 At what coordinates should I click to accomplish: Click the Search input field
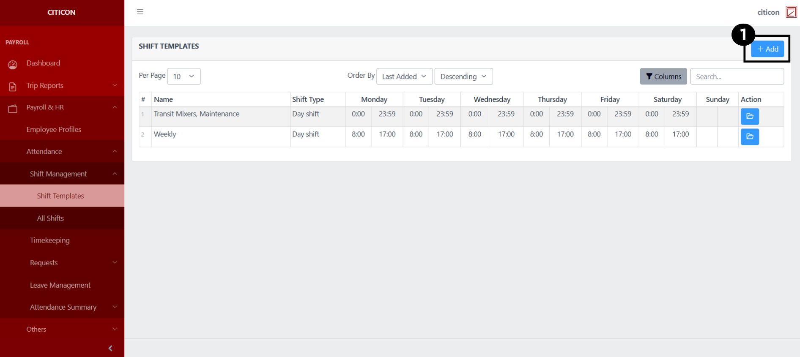737,76
